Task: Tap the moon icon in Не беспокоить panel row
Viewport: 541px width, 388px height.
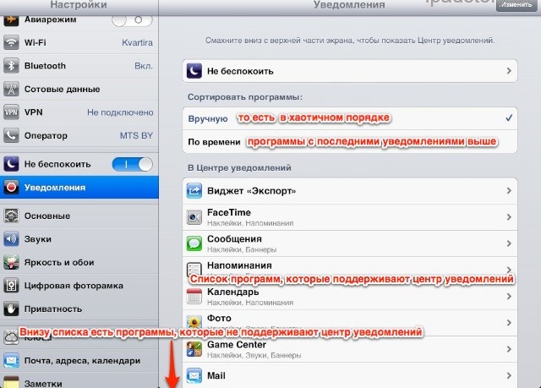Action: [x=194, y=71]
